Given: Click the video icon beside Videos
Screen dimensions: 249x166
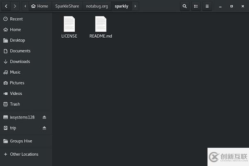Looking at the screenshot, I should click(x=5, y=94).
